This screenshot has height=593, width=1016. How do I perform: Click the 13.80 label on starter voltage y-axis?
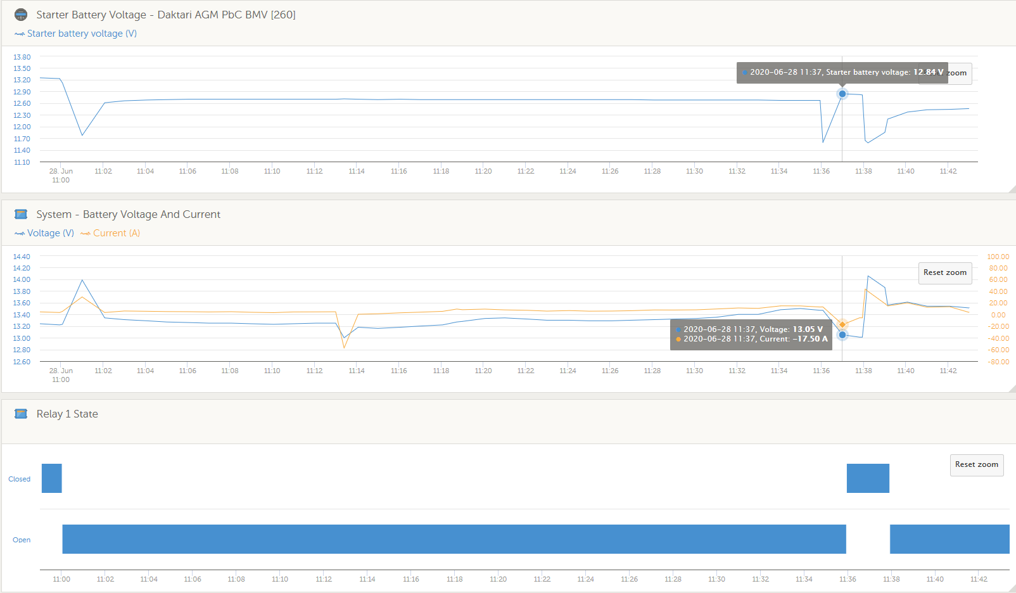coord(22,57)
